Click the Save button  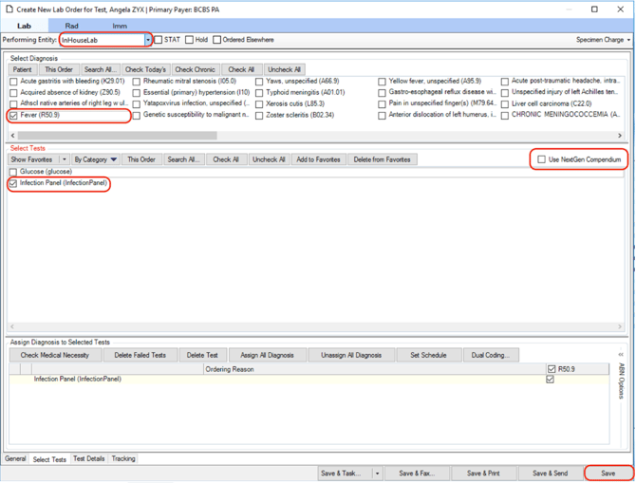[608, 474]
